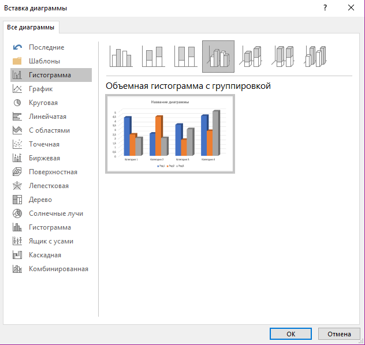This screenshot has width=365, height=345.
Task: Select the С областями area chart category
Action: point(51,130)
